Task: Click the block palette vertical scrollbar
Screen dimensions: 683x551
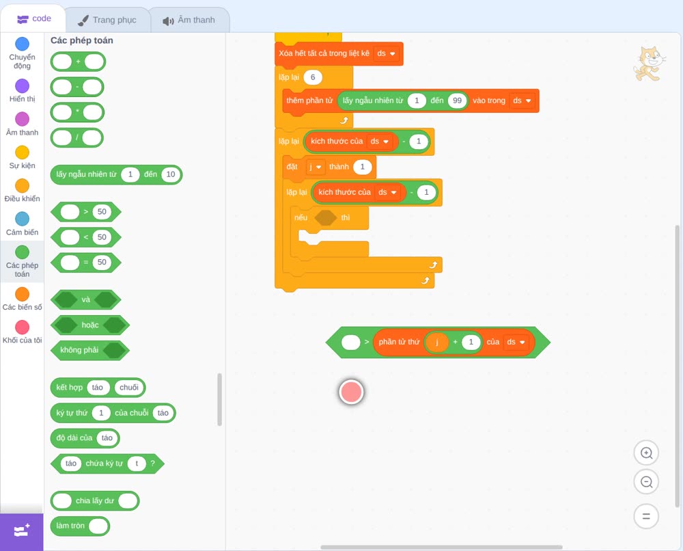Action: pyautogui.click(x=219, y=399)
